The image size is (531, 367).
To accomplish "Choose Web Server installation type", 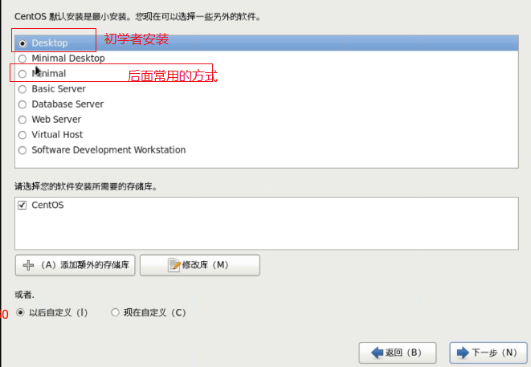I will coord(22,120).
